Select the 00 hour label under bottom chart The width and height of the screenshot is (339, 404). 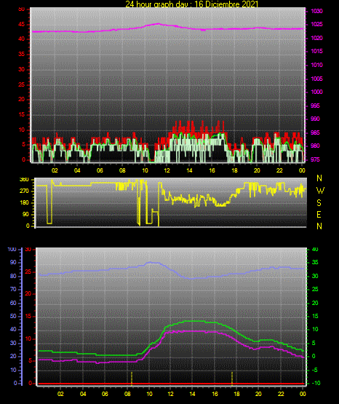[x=303, y=394]
